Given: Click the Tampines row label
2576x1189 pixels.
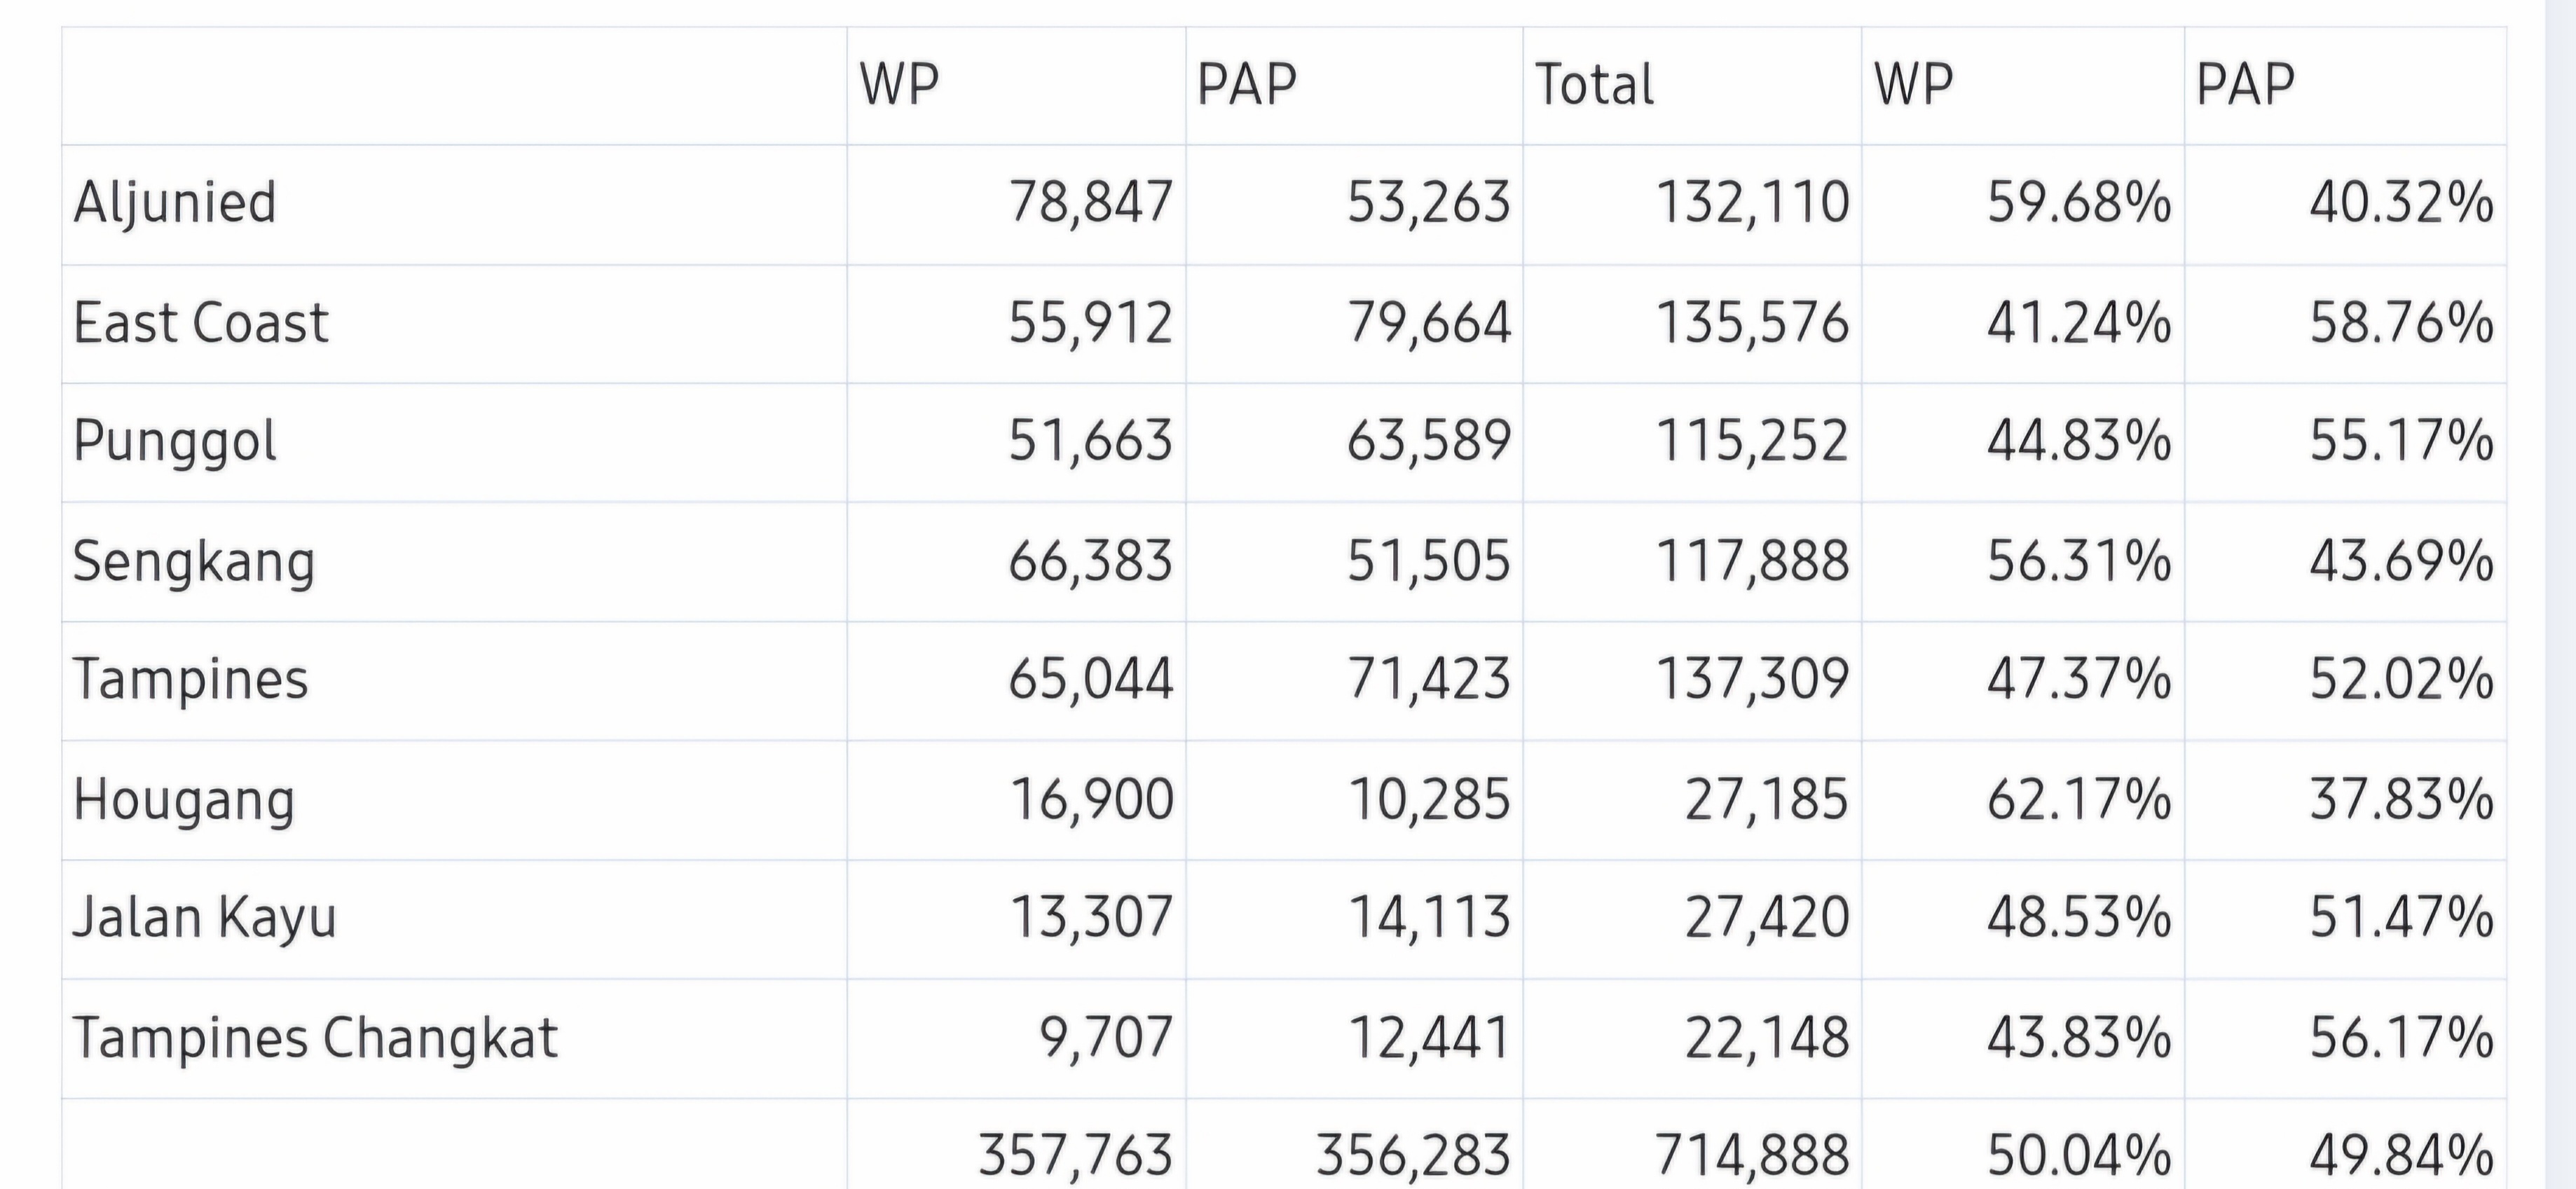Looking at the screenshot, I should tap(191, 680).
